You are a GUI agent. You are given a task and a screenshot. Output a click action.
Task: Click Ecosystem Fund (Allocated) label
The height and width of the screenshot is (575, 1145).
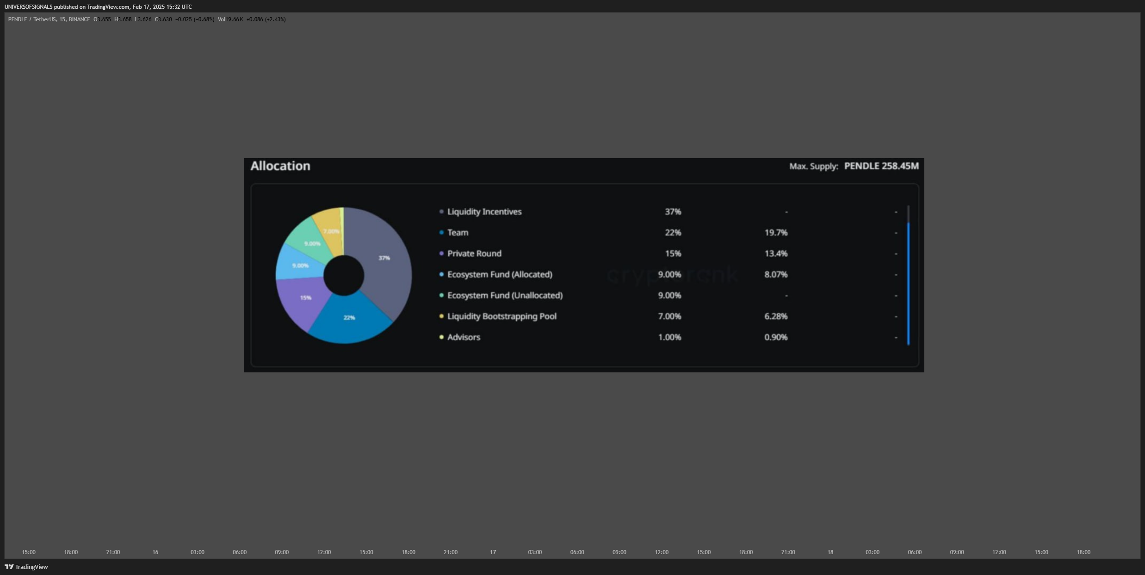pyautogui.click(x=500, y=274)
